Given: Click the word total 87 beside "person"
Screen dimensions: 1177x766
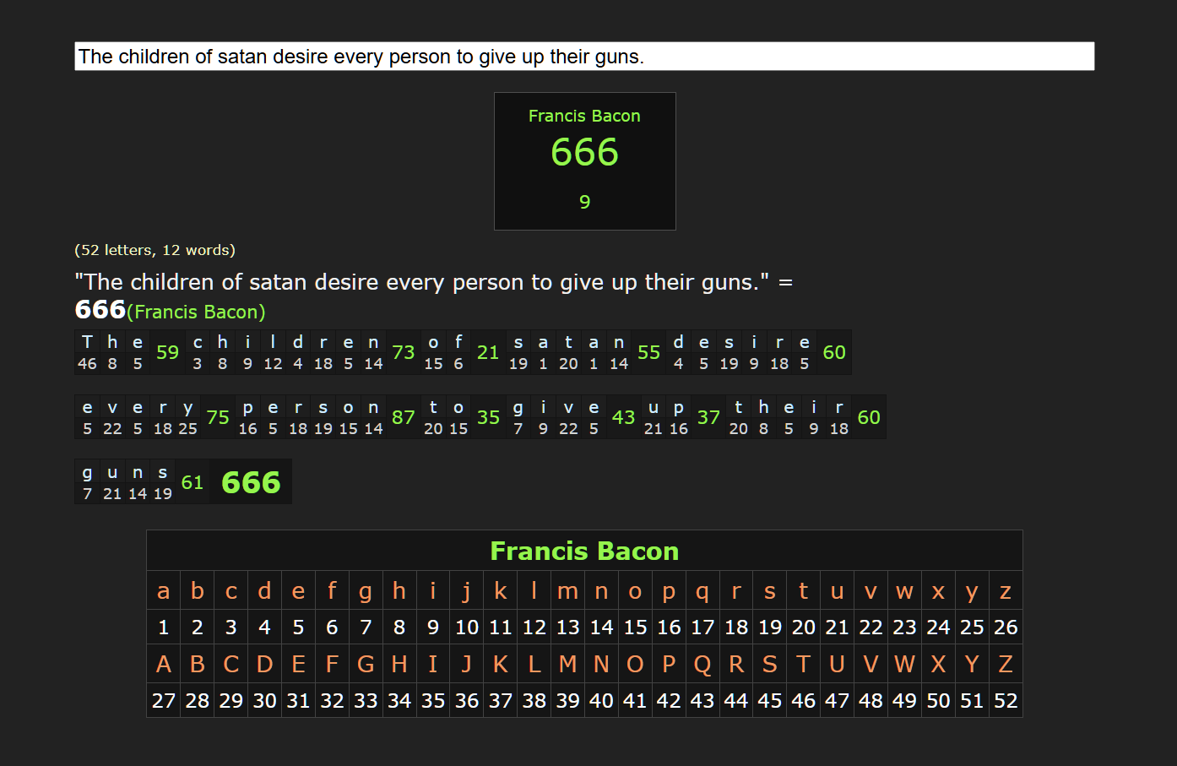Looking at the screenshot, I should pyautogui.click(x=404, y=417).
